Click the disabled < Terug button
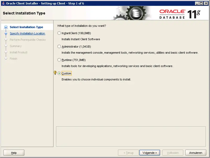The width and height of the screenshot is (210, 158). tap(128, 153)
